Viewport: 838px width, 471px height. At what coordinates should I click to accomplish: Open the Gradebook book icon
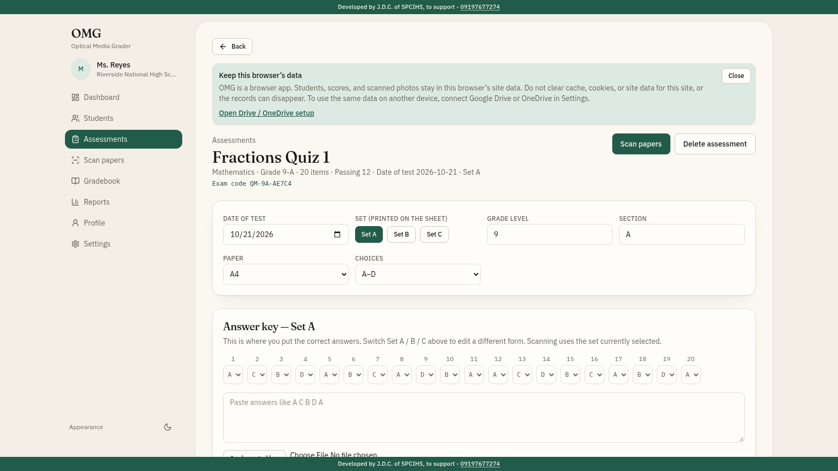[x=75, y=181]
